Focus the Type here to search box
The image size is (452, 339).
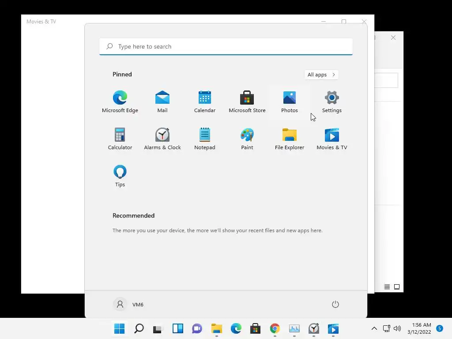pyautogui.click(x=226, y=46)
